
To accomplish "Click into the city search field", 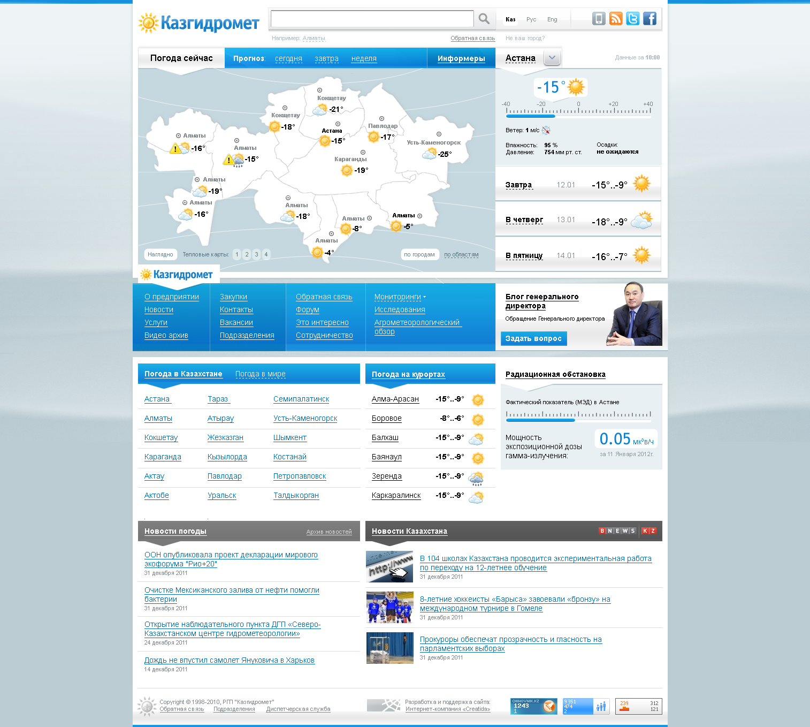I will 372,19.
